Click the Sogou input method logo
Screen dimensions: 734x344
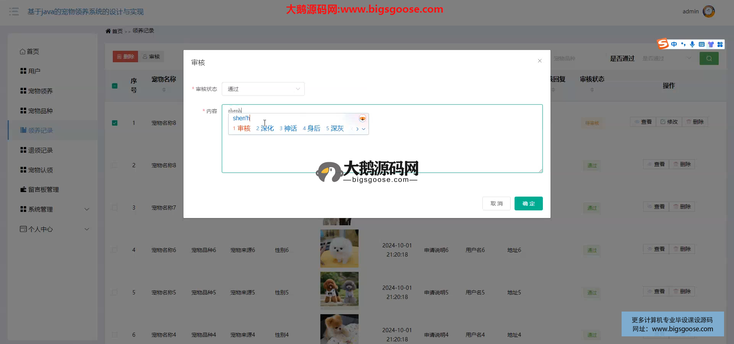(x=663, y=44)
